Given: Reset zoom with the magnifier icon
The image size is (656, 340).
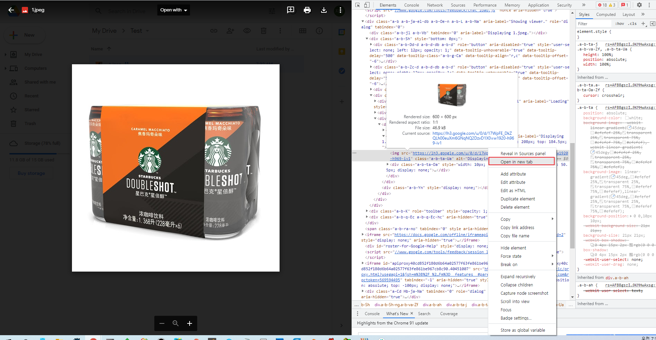Looking at the screenshot, I should coord(176,323).
